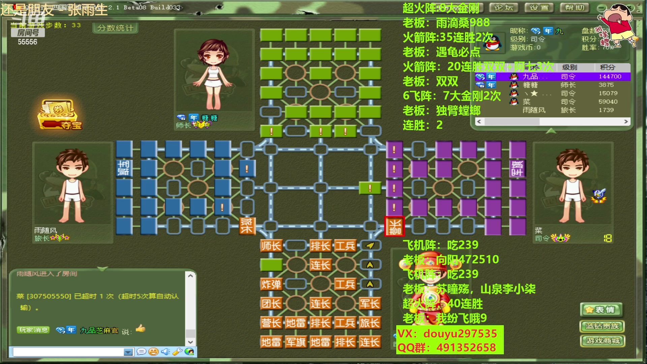Select the 雨随风 row in player list

coord(553,110)
